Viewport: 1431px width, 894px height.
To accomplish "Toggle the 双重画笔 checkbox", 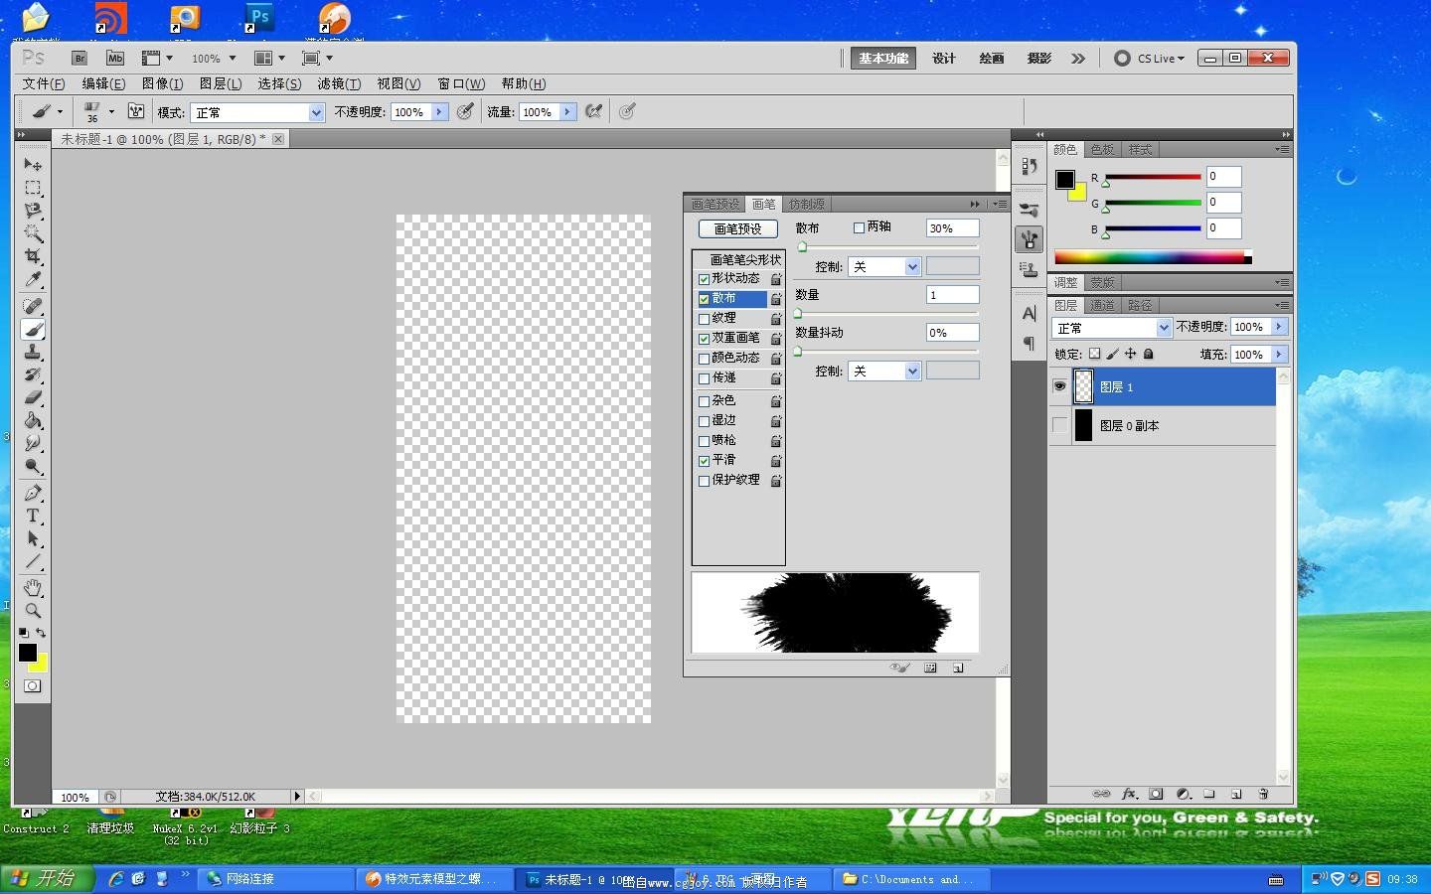I will pos(704,339).
